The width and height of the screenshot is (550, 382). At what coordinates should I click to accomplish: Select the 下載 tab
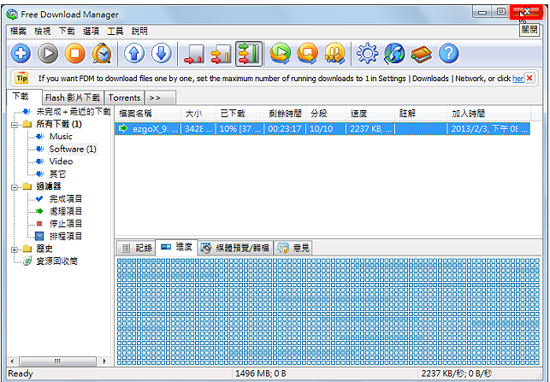pos(24,97)
